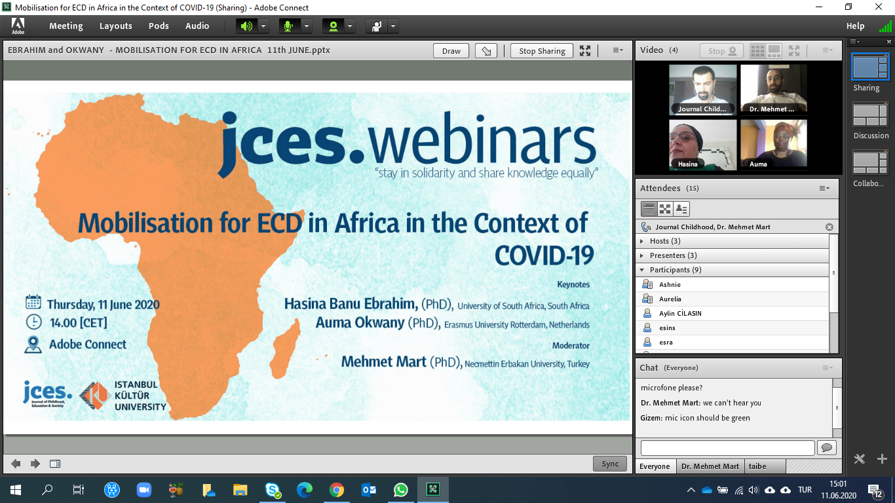Switch video pod to filmstrip layout
Image resolution: width=895 pixels, height=503 pixels.
(x=774, y=50)
